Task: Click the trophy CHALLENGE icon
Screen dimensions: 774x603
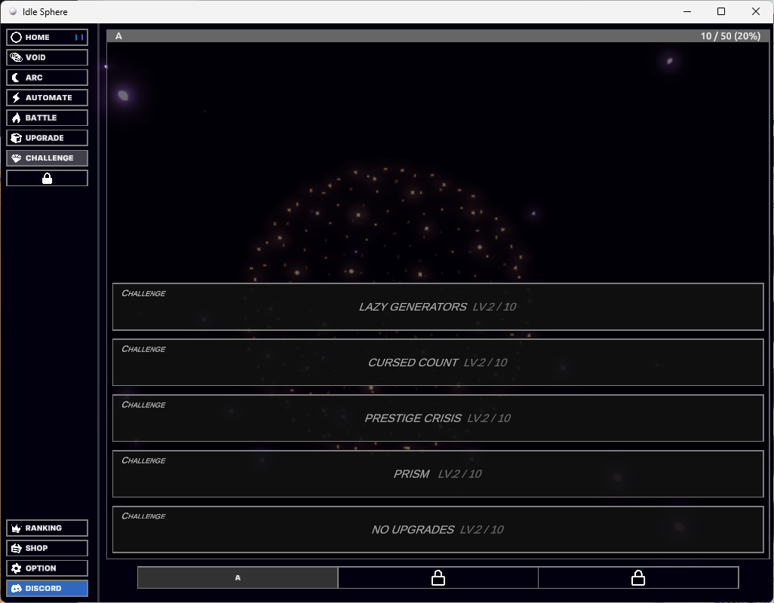Action: click(15, 158)
